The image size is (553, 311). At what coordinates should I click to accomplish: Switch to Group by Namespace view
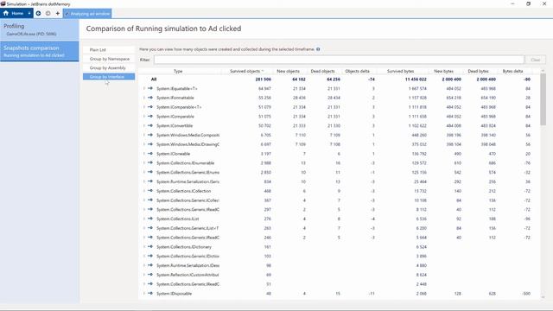pyautogui.click(x=109, y=59)
